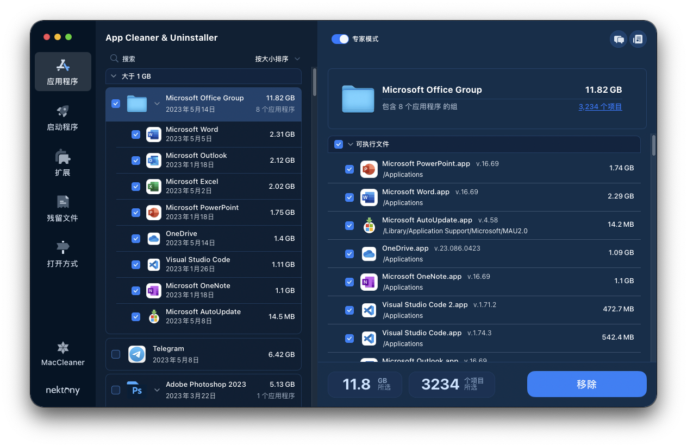Screen dimensions: 687x447
Task: Click the search magnifier icon
Action: 114,59
